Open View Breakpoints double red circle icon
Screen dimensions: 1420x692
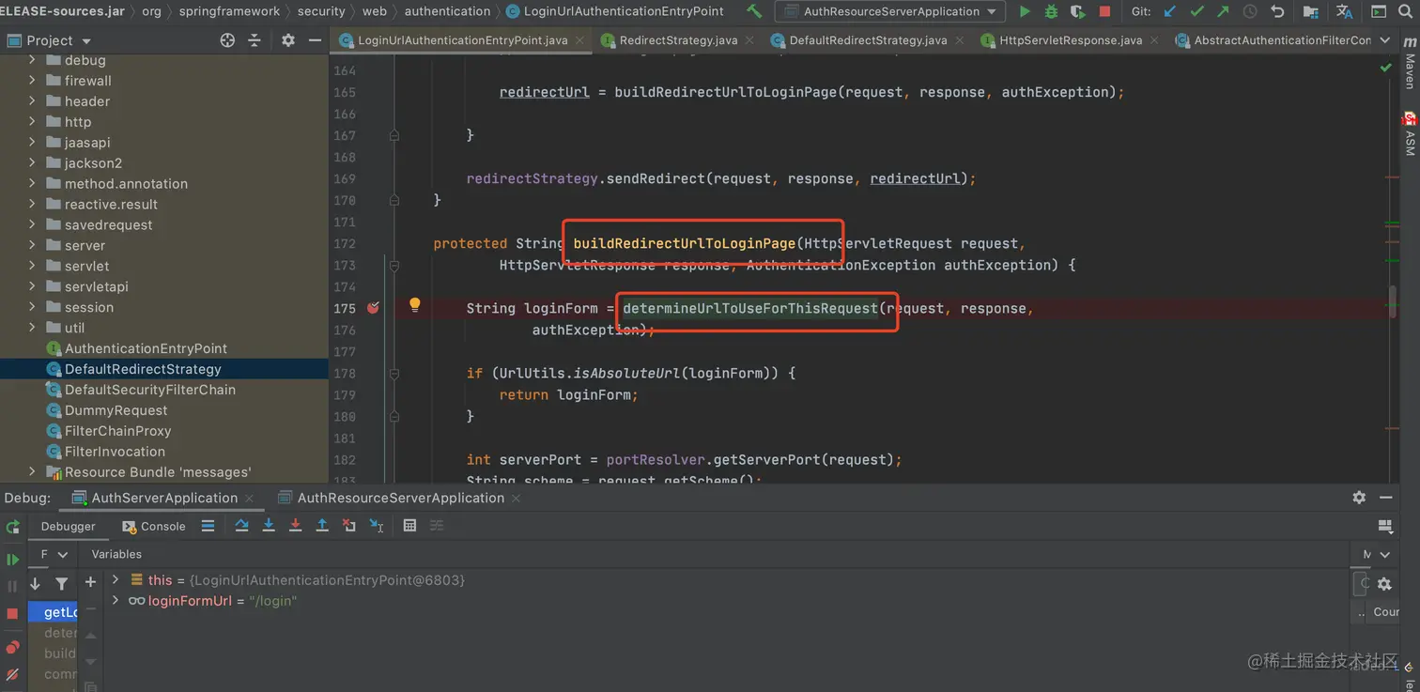(12, 647)
